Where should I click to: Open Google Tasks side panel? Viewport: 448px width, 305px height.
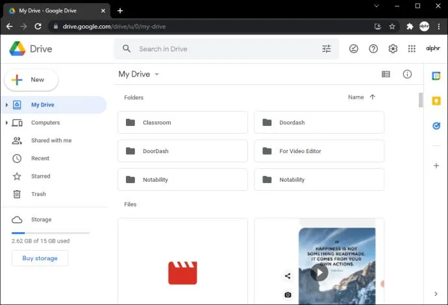pos(436,126)
